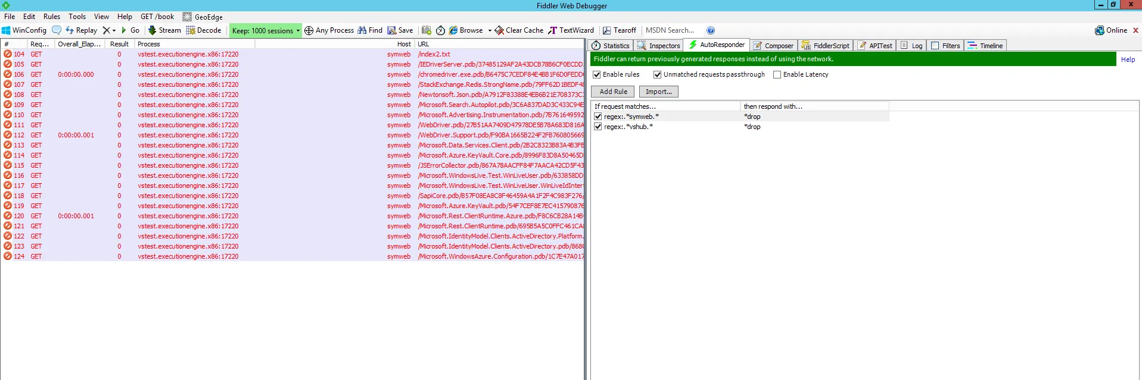Image resolution: width=1142 pixels, height=380 pixels.
Task: Click the MSDN Search input field
Action: click(x=672, y=30)
